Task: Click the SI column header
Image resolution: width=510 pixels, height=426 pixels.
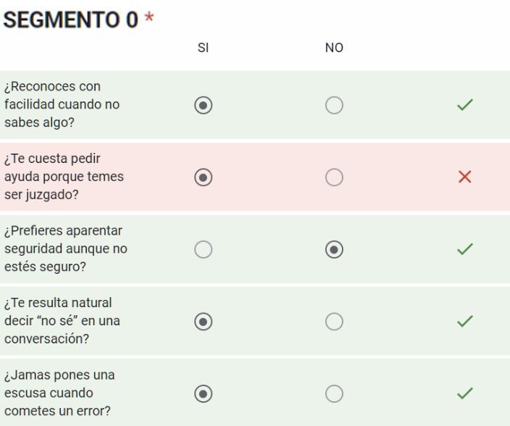Action: pyautogui.click(x=204, y=48)
